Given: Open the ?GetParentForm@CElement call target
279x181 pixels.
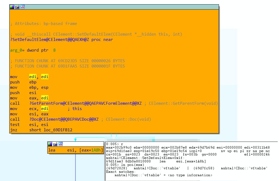Looking at the screenshot, I should [85, 103].
